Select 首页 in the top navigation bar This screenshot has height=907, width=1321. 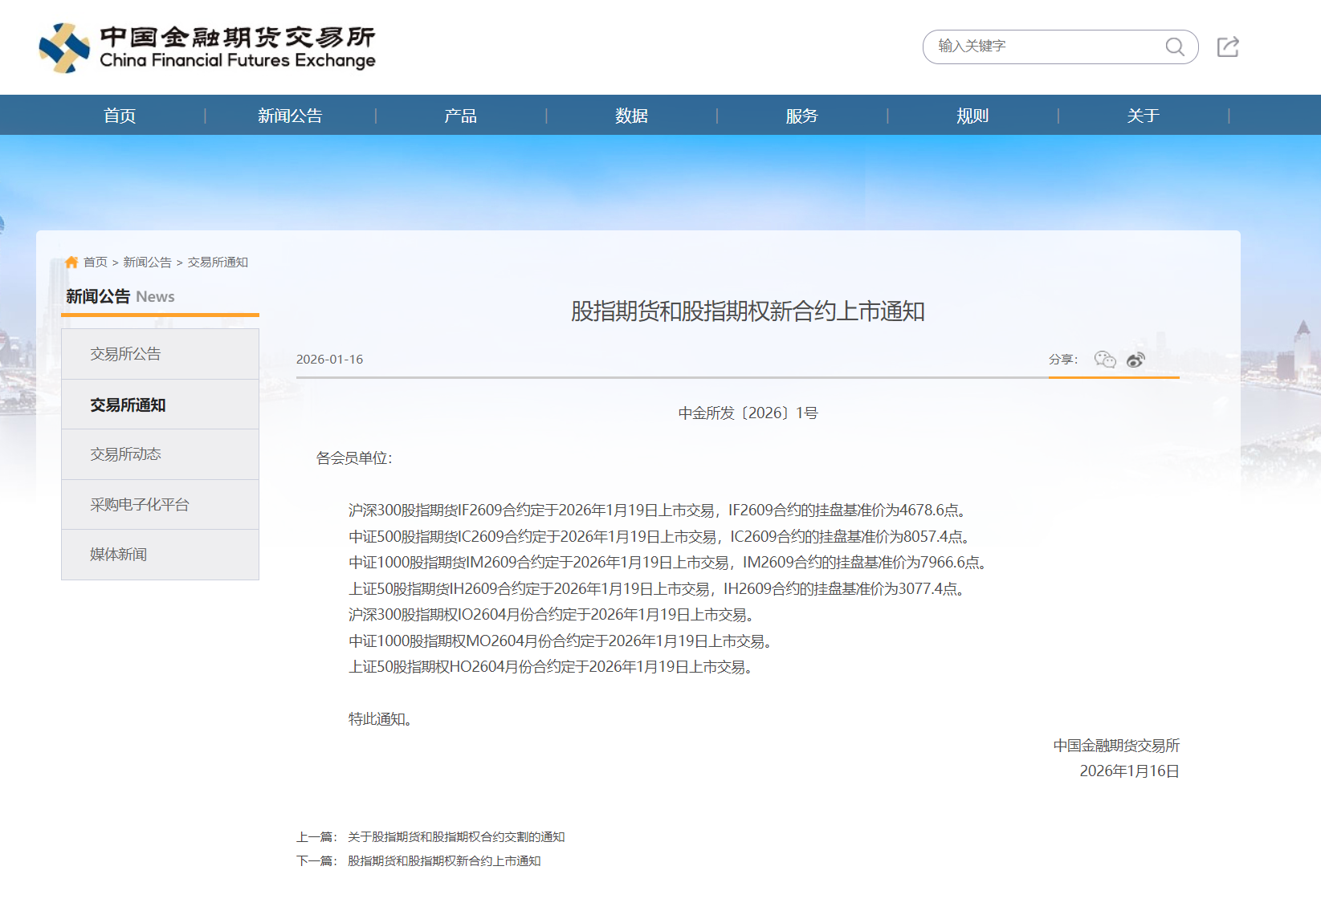coord(119,115)
